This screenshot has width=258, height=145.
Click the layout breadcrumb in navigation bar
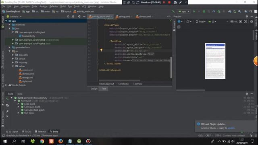[x=66, y=11]
